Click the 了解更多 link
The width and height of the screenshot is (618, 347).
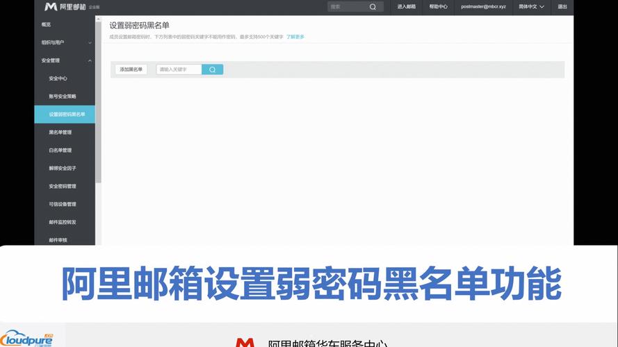(x=295, y=37)
